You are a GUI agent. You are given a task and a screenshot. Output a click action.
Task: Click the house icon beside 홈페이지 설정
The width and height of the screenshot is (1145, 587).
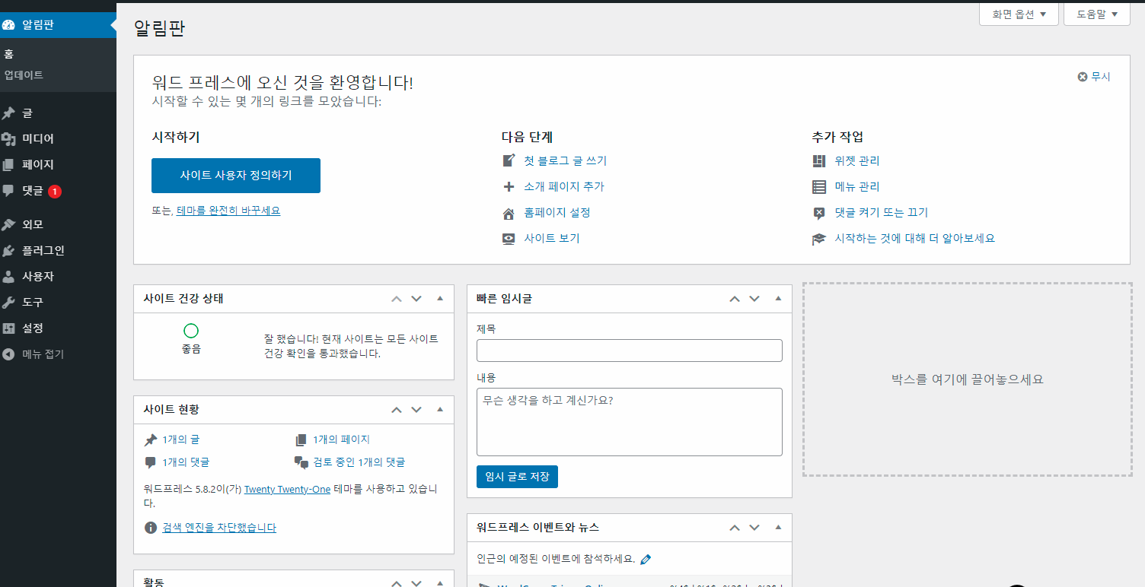[x=509, y=213]
